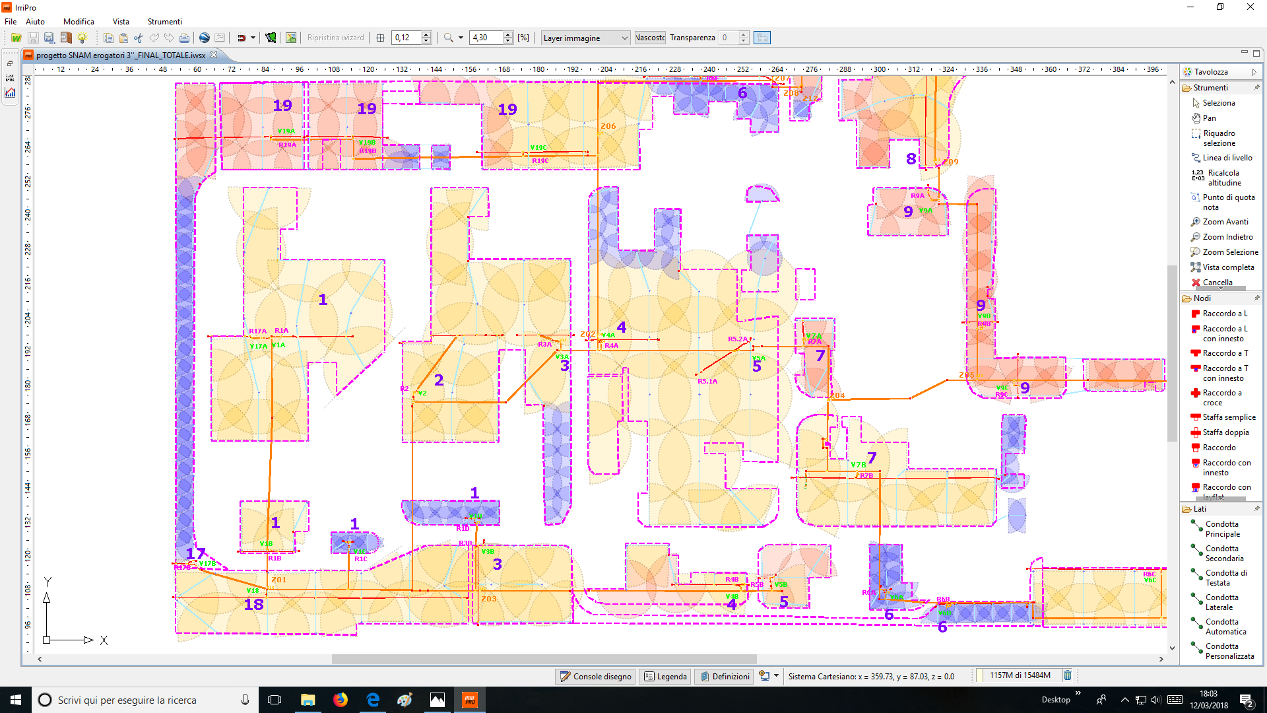Screen dimensions: 1267x713
Task: Click the light bulb hints icon
Action: tap(82, 38)
